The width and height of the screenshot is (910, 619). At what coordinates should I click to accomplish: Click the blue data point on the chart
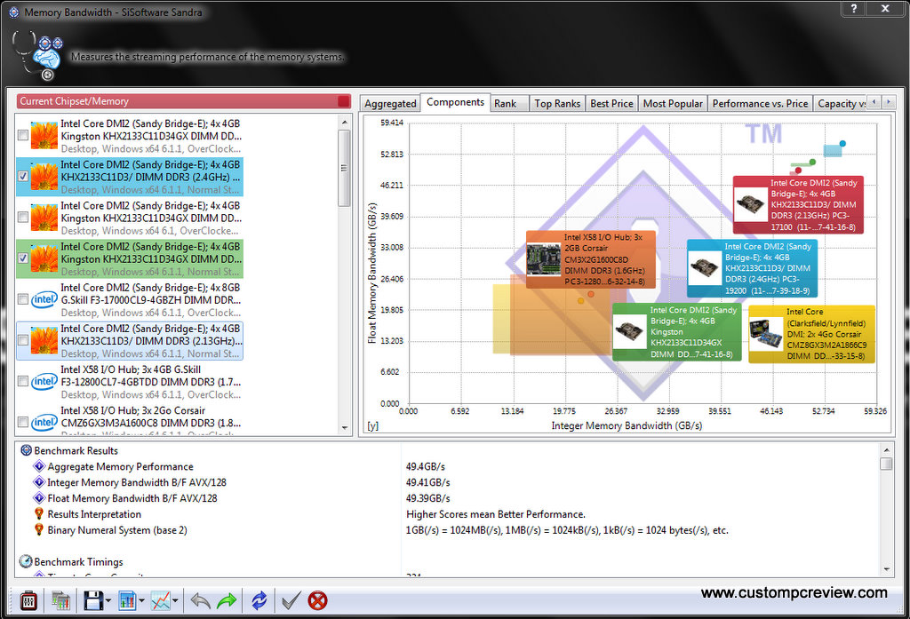point(842,143)
